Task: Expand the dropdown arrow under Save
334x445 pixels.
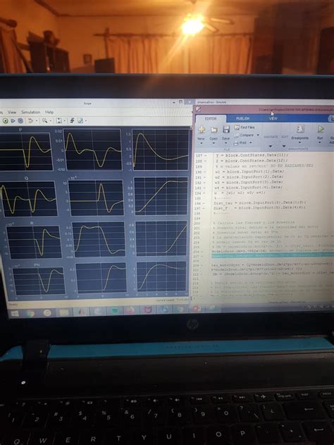Action: point(226,143)
